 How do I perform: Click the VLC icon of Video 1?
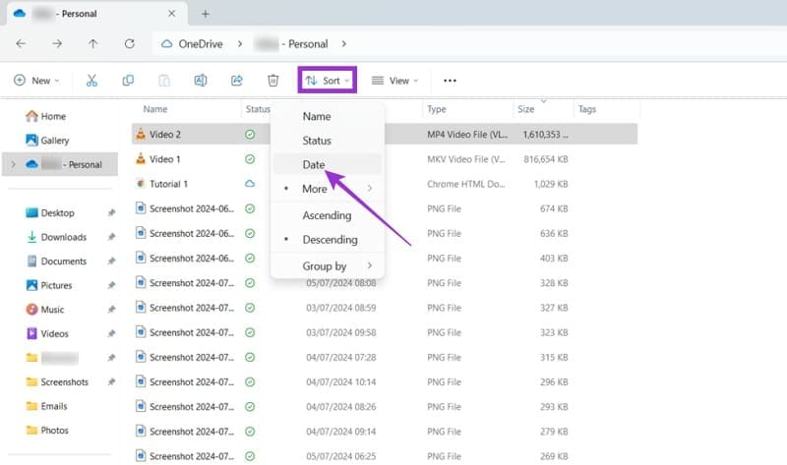point(141,158)
